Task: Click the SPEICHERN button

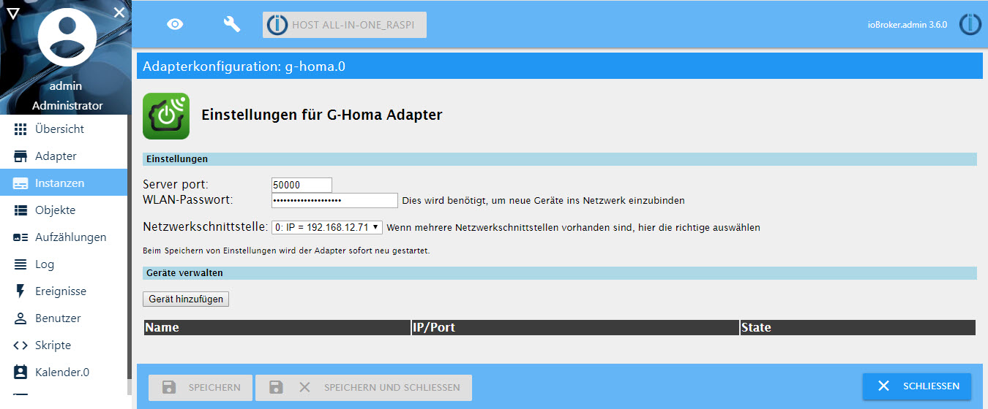Action: tap(201, 387)
